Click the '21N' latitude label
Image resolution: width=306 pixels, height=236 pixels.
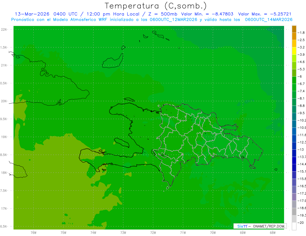[4, 65]
